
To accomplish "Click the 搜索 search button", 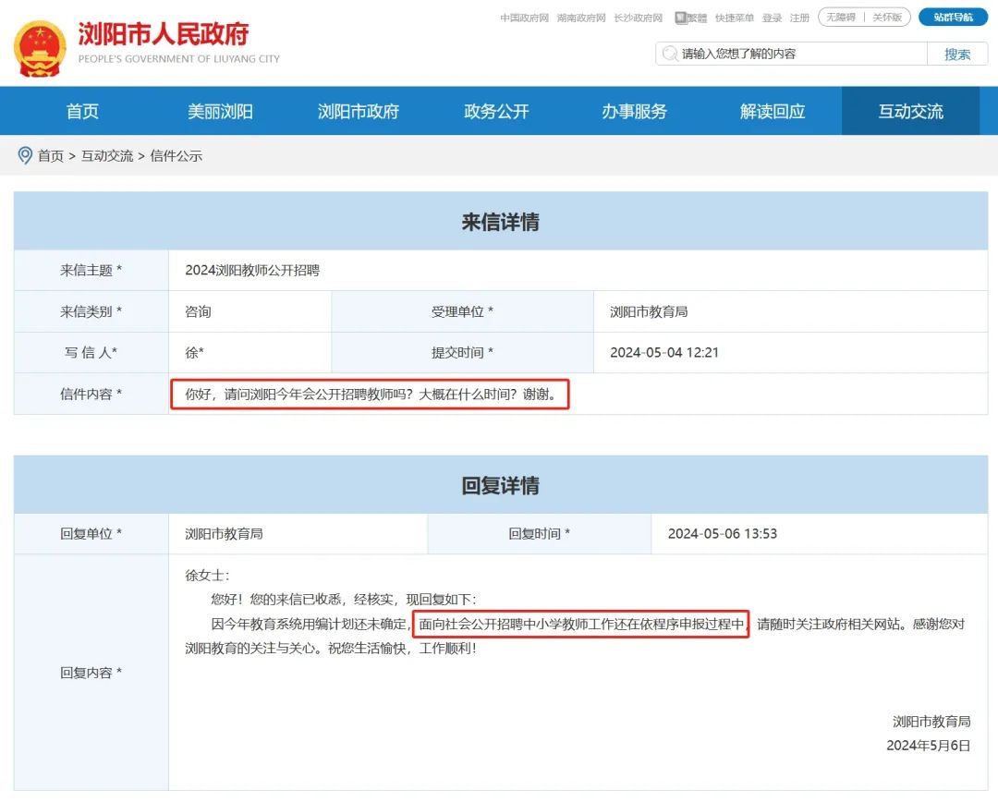I will click(957, 55).
